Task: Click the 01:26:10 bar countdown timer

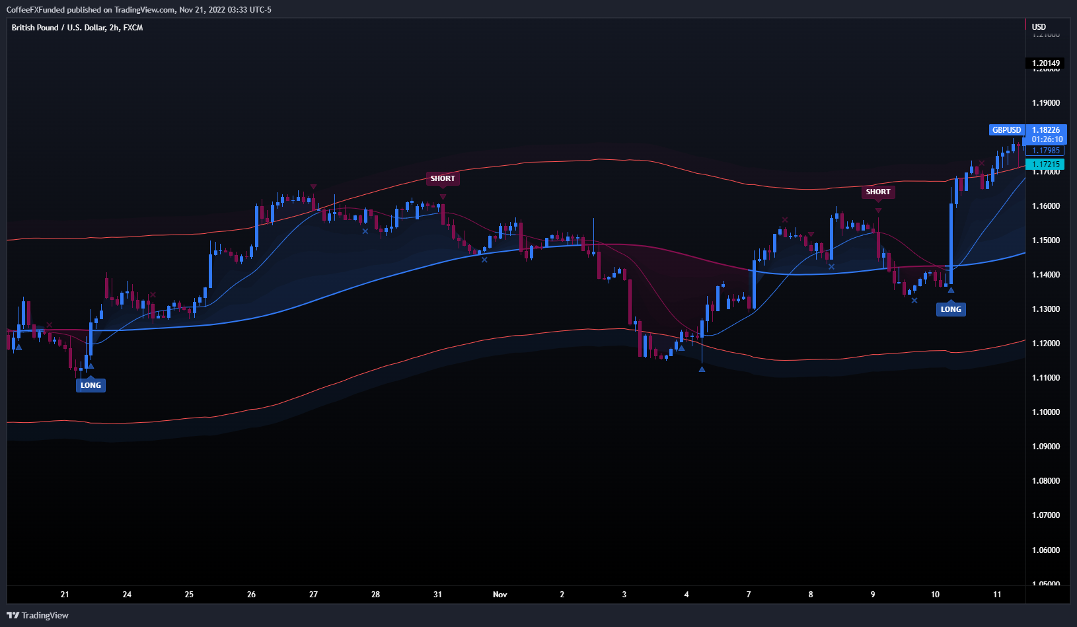Action: pos(1047,139)
